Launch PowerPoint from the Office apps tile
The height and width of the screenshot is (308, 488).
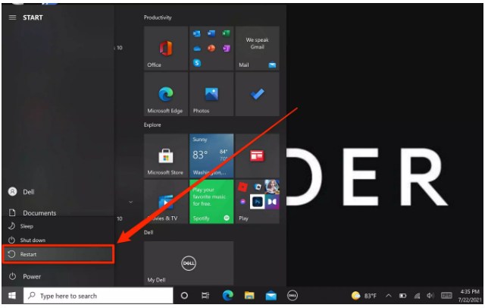[x=211, y=49]
